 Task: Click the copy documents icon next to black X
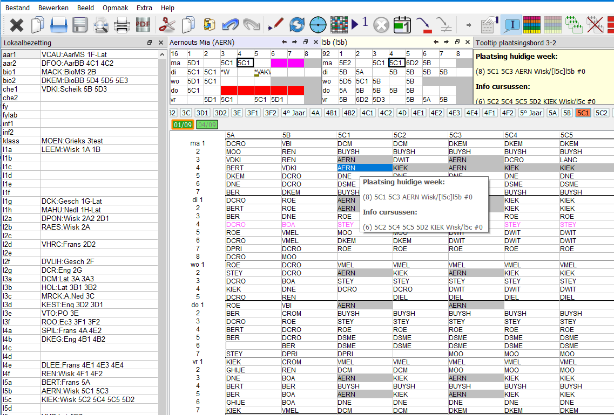click(x=38, y=25)
